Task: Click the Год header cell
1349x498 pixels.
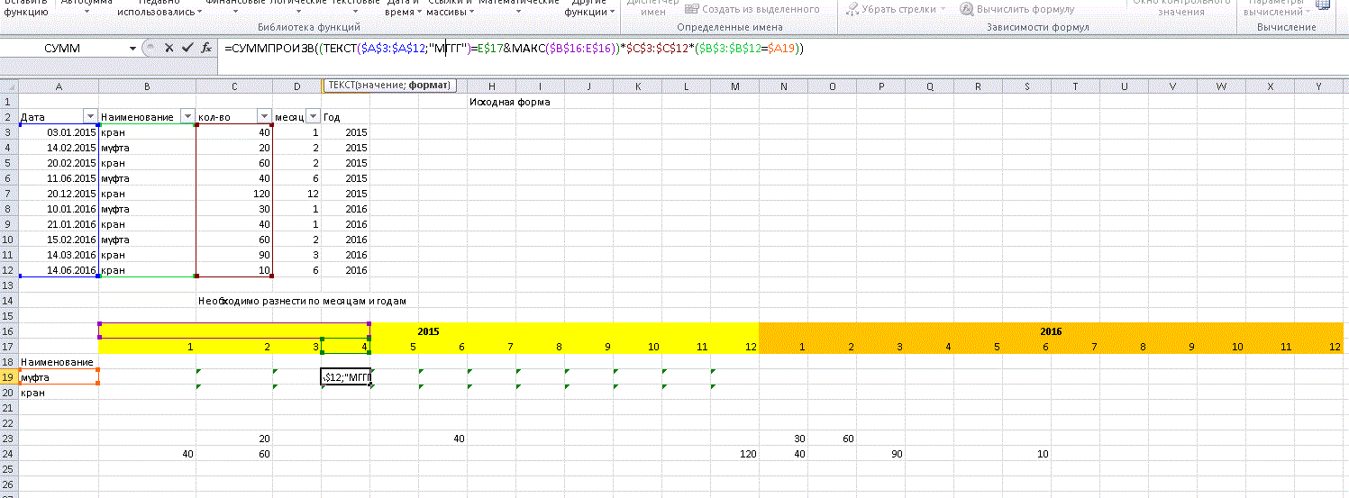Action: tap(346, 117)
